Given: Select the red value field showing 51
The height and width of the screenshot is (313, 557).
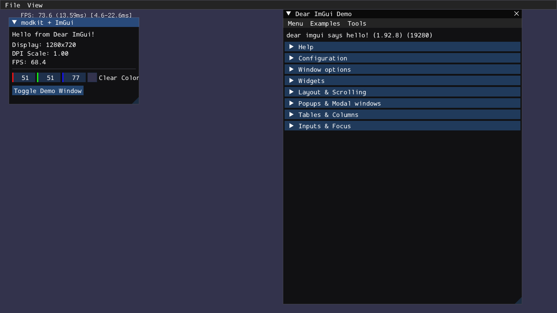Looking at the screenshot, I should coord(24,78).
